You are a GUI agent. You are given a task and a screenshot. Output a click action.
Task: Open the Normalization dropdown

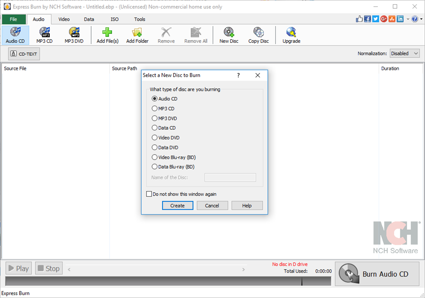[404, 53]
